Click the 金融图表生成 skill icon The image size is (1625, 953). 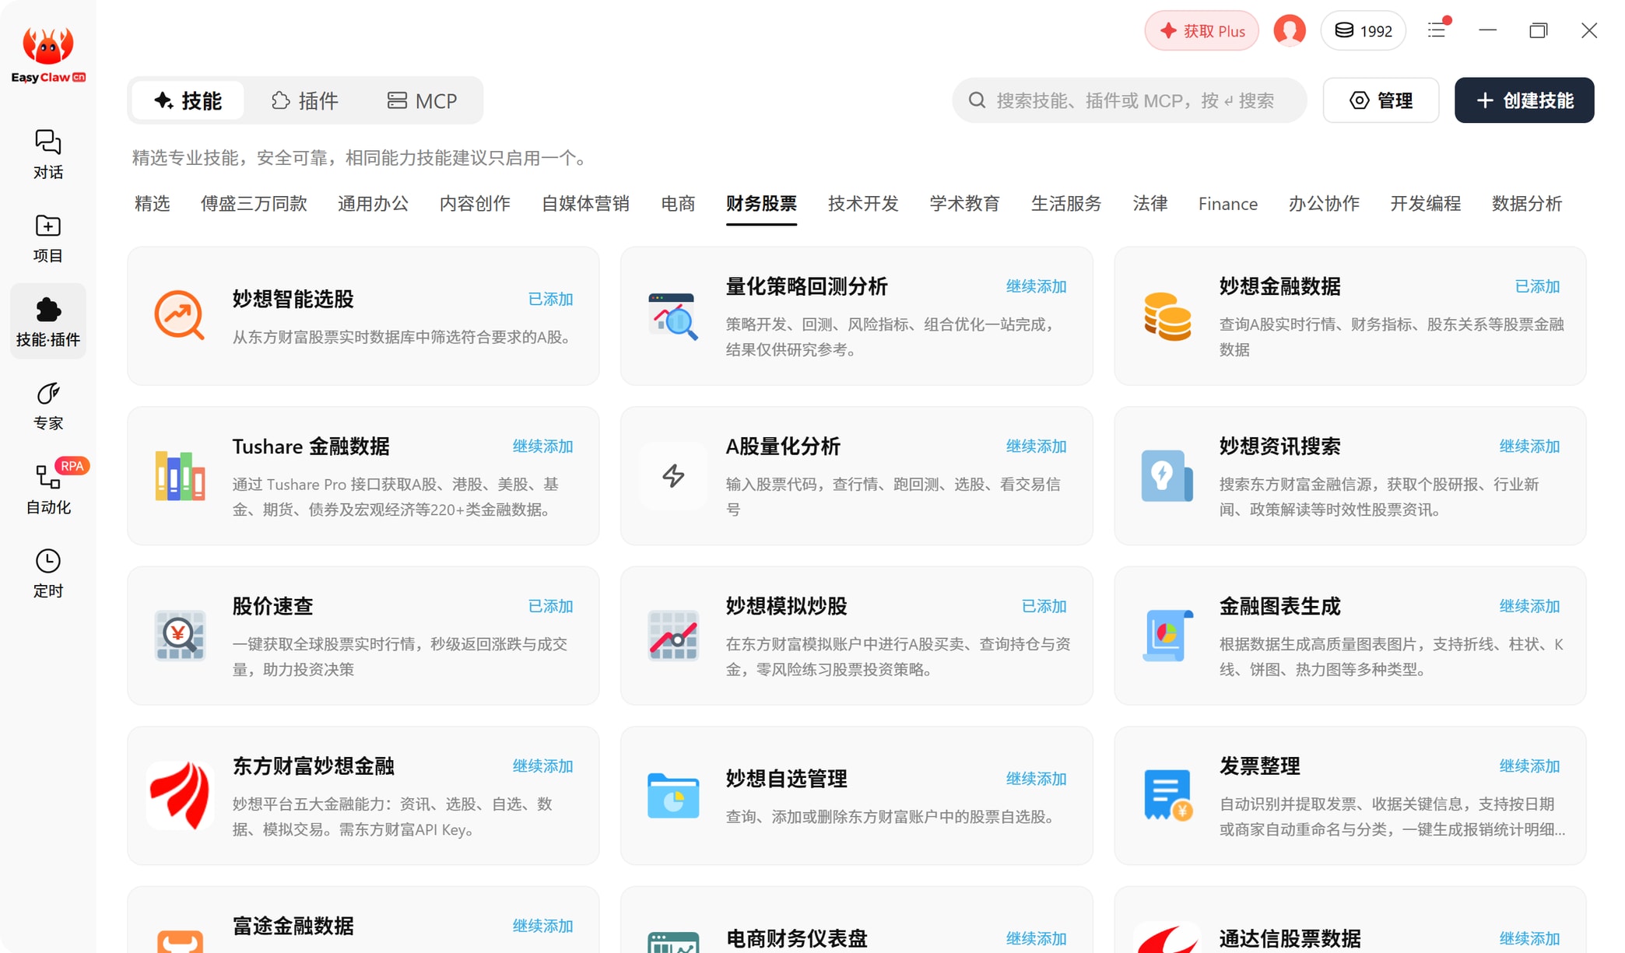[x=1167, y=636]
